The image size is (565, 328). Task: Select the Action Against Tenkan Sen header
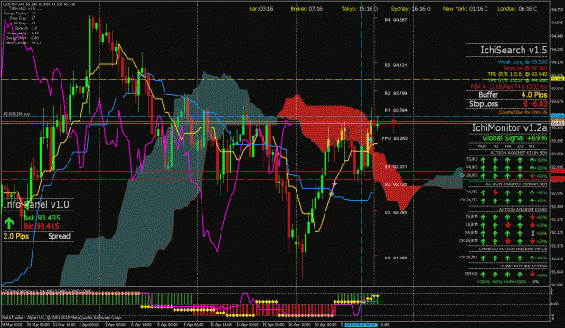pyautogui.click(x=516, y=184)
